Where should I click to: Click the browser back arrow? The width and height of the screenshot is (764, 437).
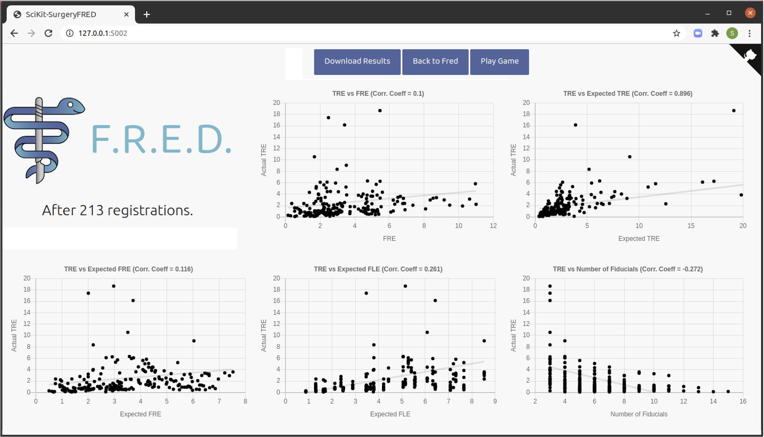pyautogui.click(x=14, y=33)
